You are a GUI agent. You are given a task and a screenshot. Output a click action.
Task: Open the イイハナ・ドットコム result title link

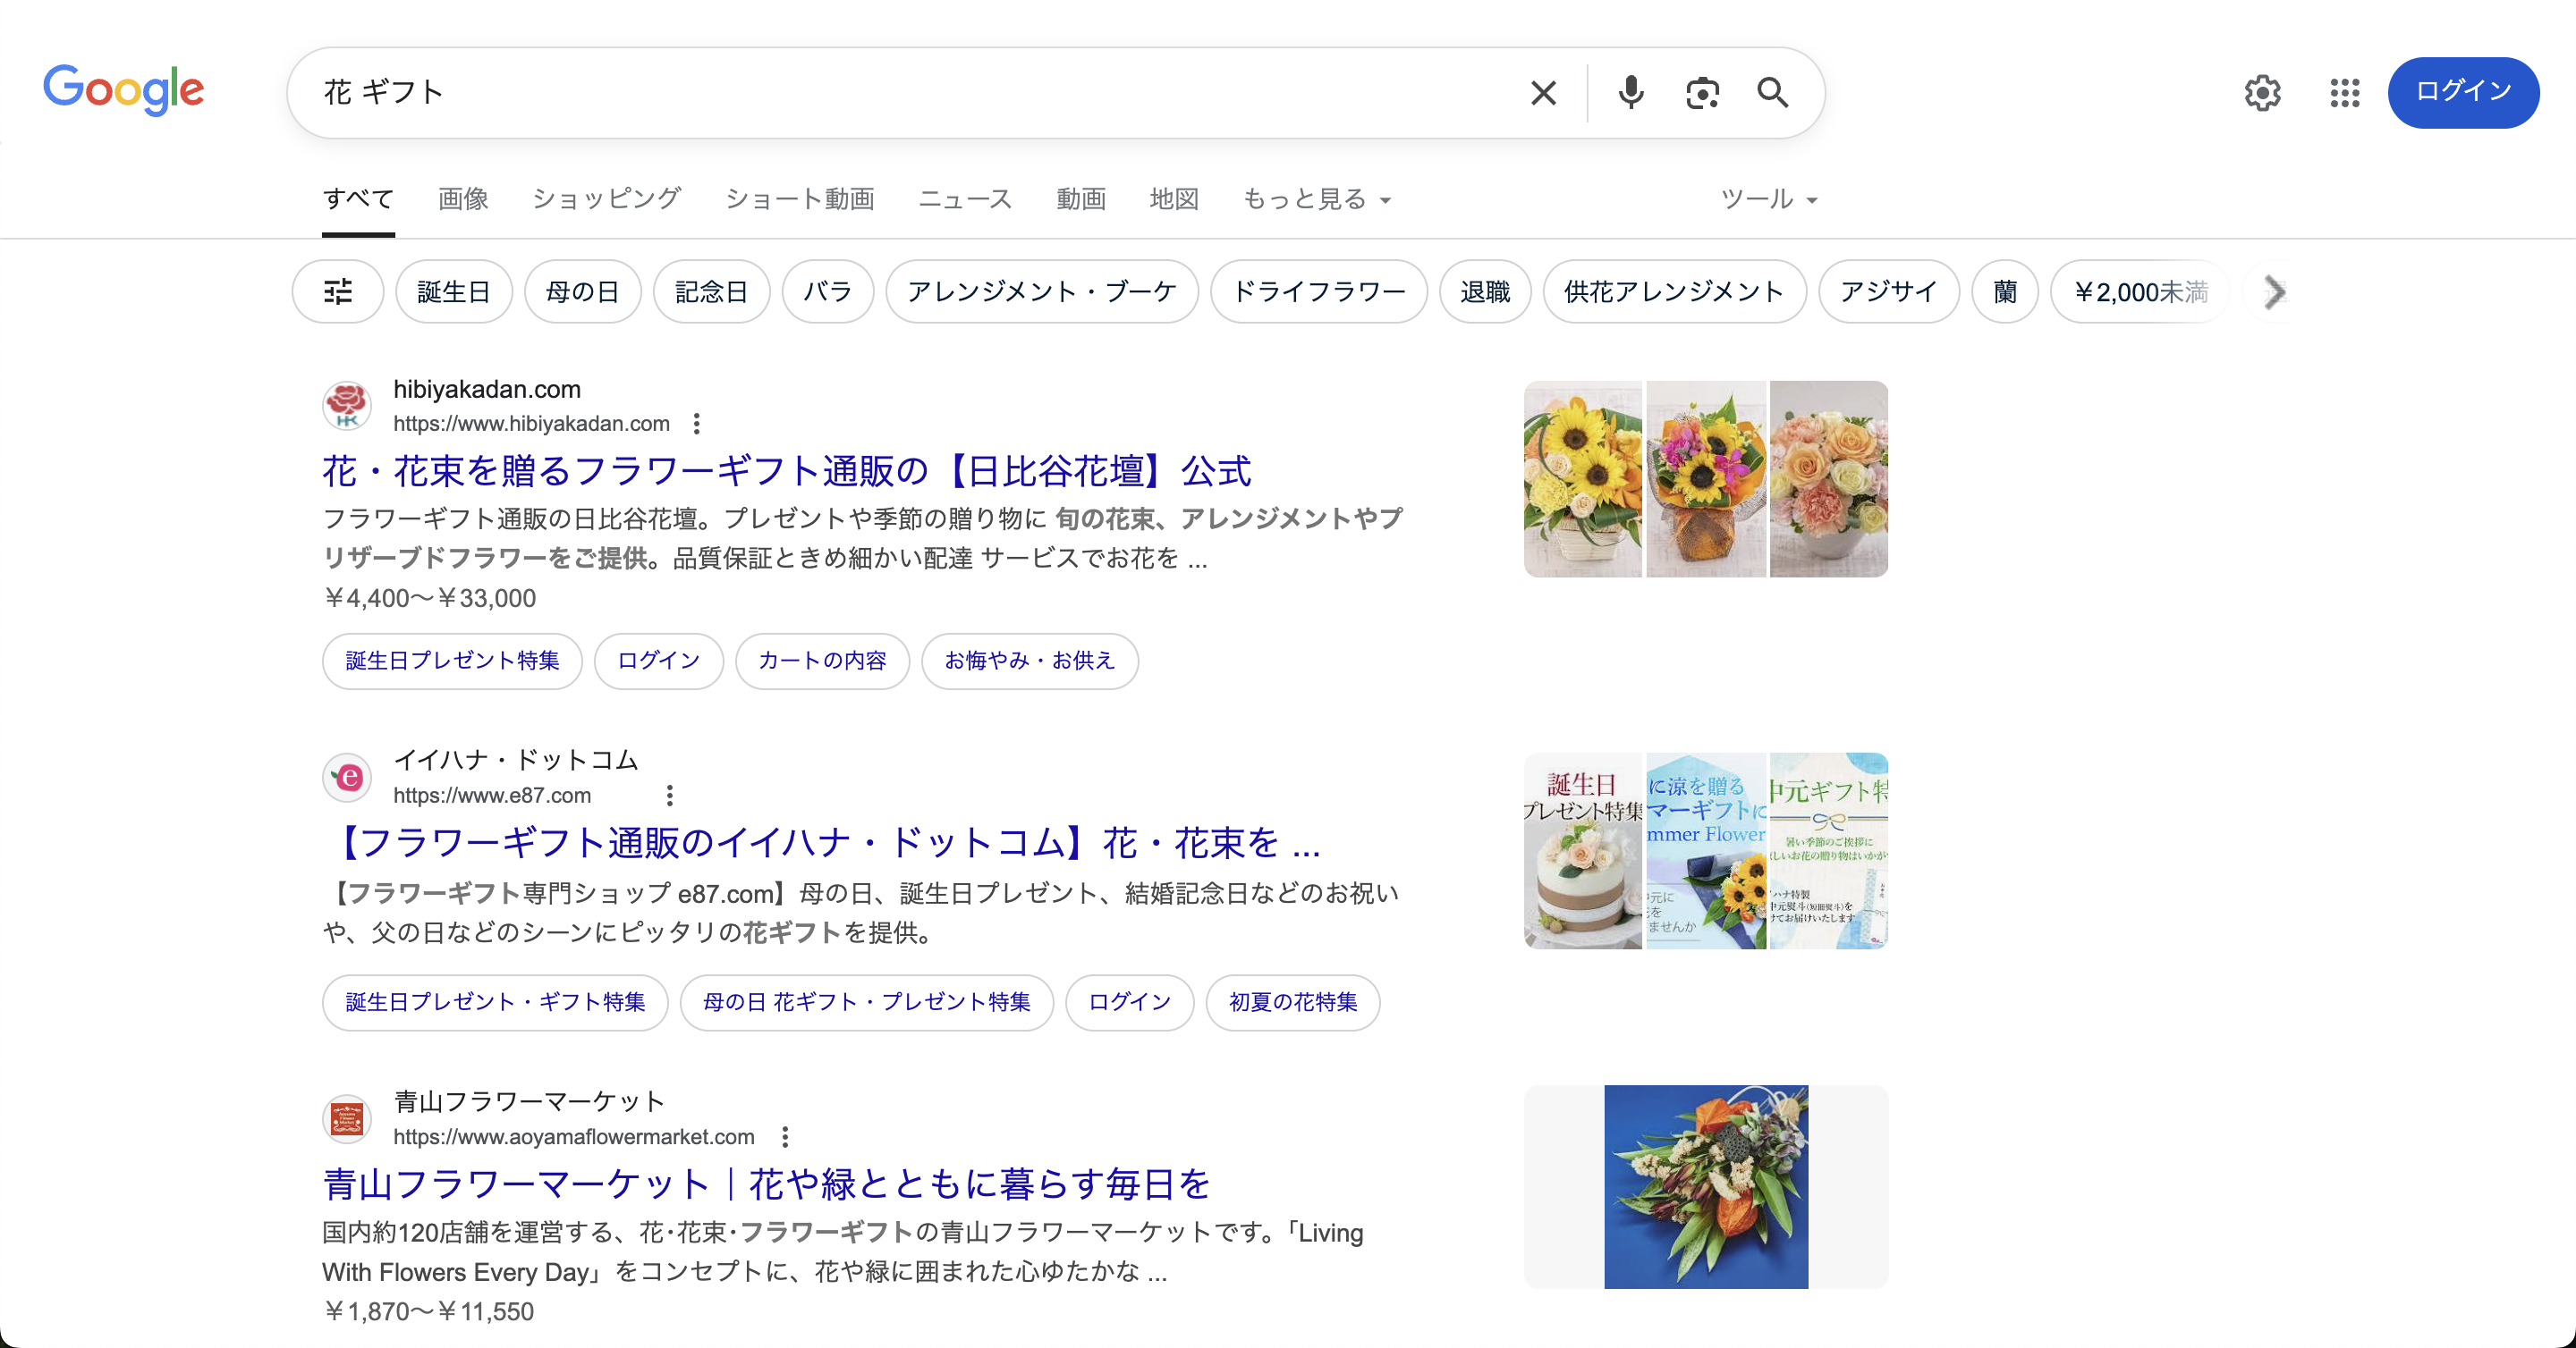click(821, 842)
